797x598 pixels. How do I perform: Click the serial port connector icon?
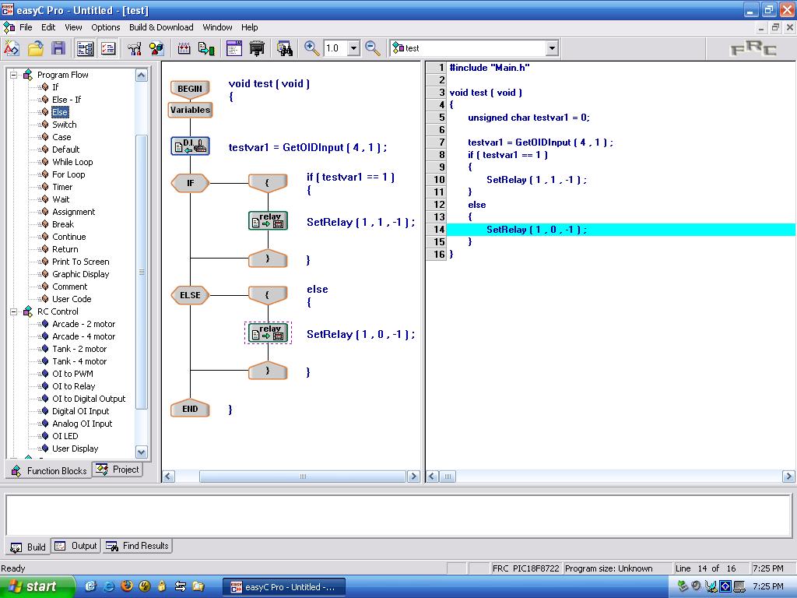(x=257, y=48)
